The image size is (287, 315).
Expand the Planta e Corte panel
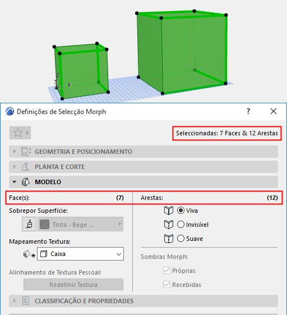143,167
